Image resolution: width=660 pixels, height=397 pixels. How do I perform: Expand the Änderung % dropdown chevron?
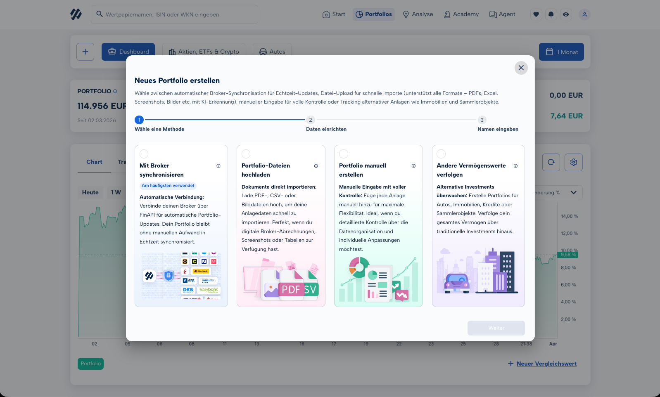click(x=573, y=193)
